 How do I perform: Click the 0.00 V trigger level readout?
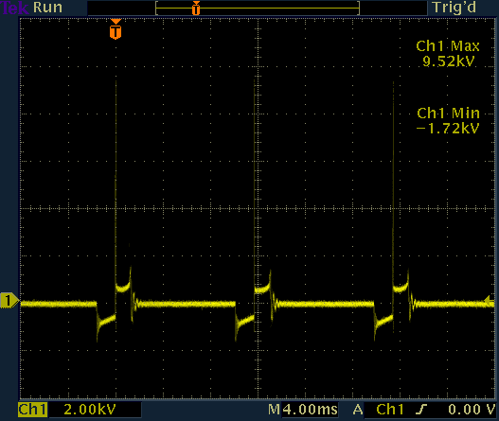point(472,410)
